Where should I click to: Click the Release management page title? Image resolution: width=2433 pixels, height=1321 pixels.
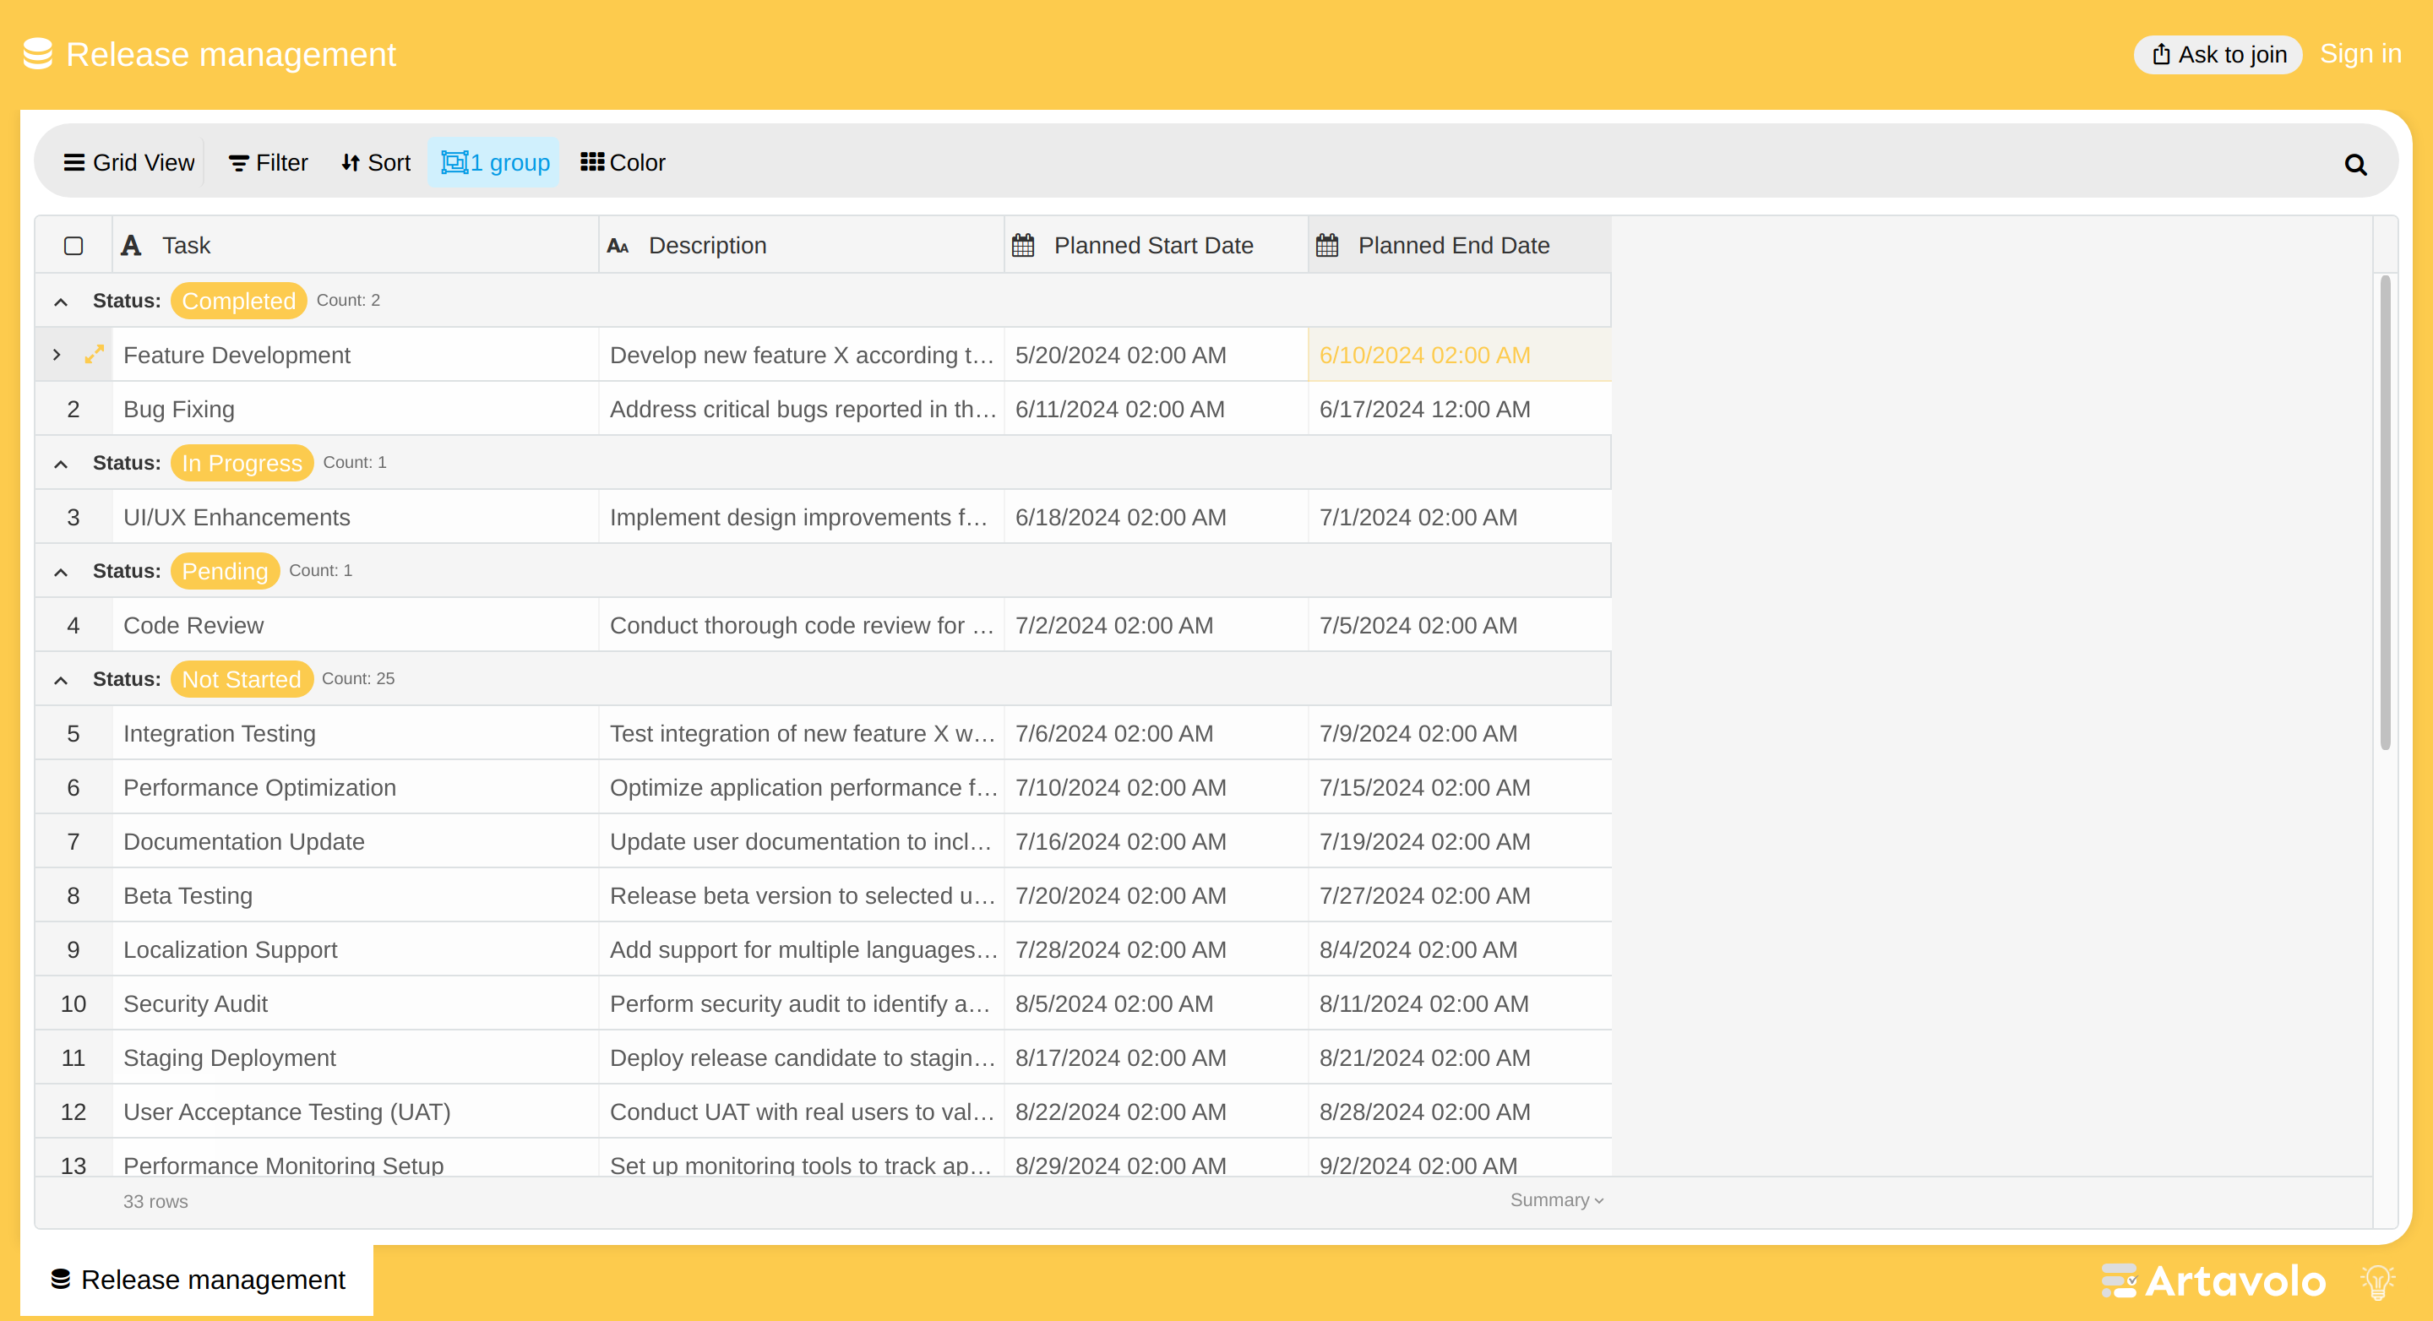point(231,54)
